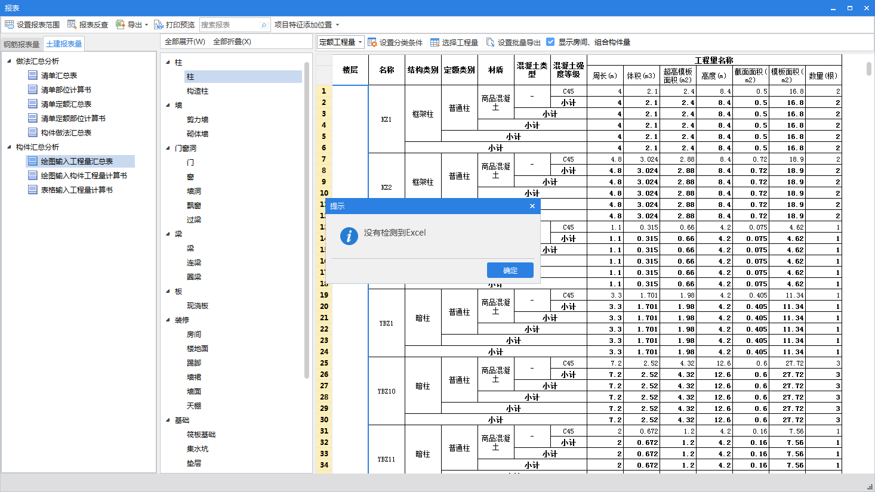The image size is (875, 492).
Task: Select 筏板基础 in the component tree
Action: [201, 434]
